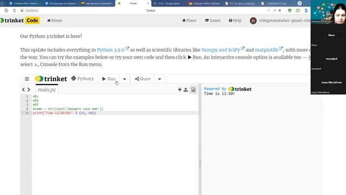346x195 pixels.
Task: Switch to the Google Диск browser tab
Action: (169, 3)
